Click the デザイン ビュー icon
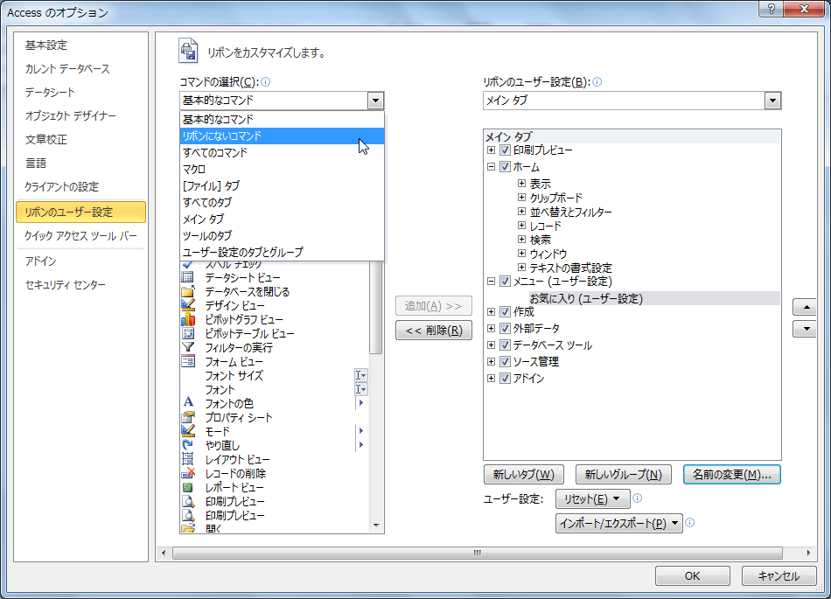 (187, 305)
